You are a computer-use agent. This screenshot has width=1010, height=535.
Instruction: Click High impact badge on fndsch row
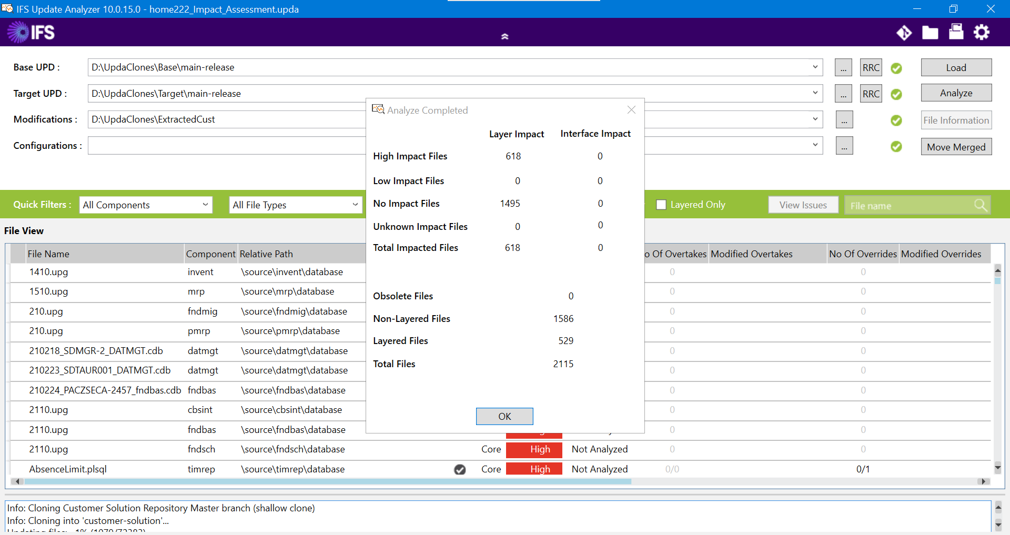pyautogui.click(x=534, y=450)
